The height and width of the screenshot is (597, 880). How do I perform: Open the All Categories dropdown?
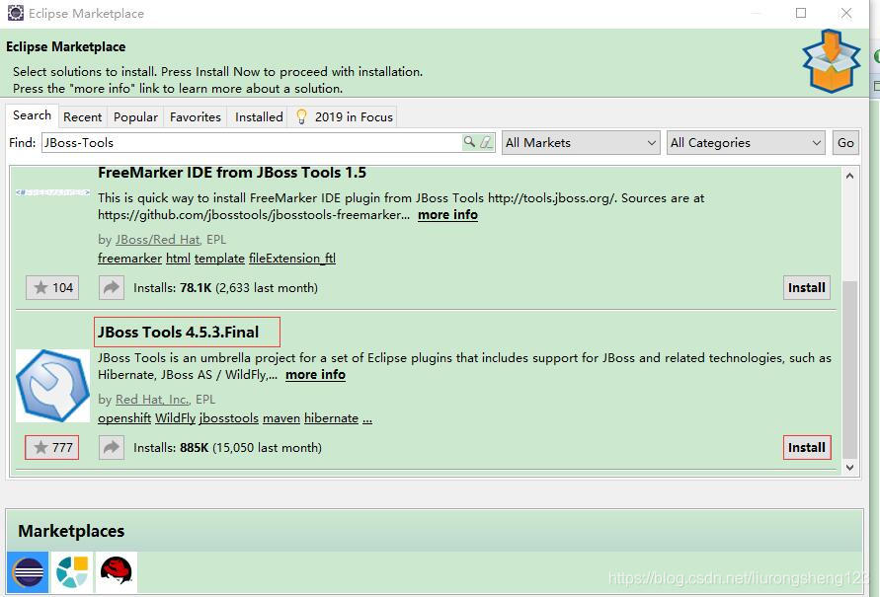tap(746, 142)
